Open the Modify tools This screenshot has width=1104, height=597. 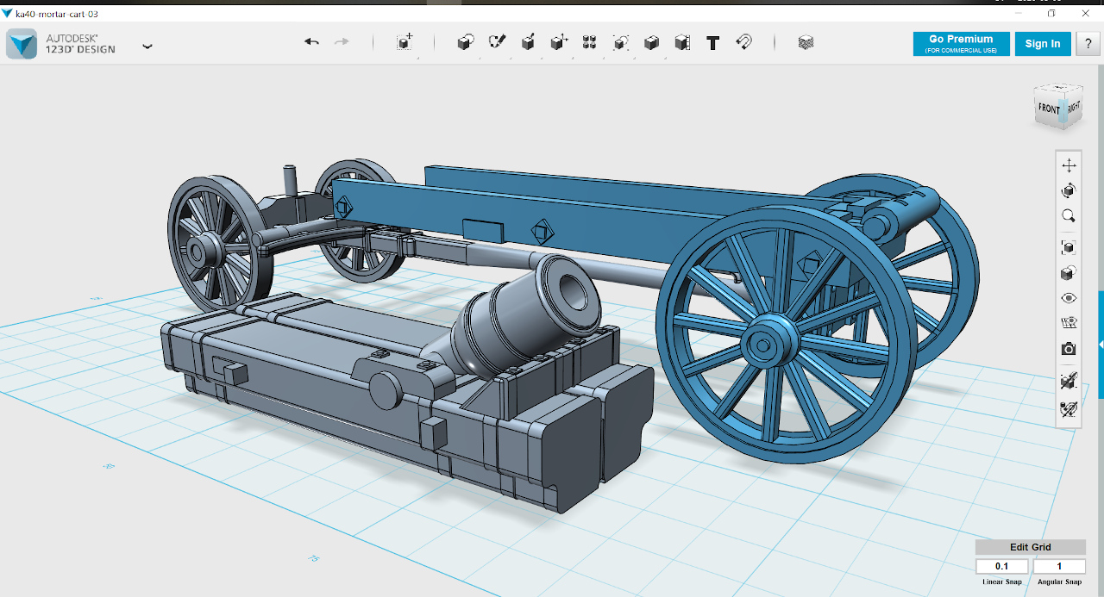(x=559, y=42)
